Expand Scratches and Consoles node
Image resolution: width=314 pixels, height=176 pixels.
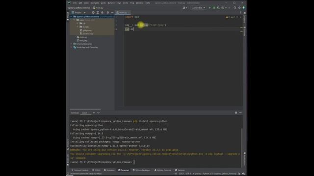[71, 47]
